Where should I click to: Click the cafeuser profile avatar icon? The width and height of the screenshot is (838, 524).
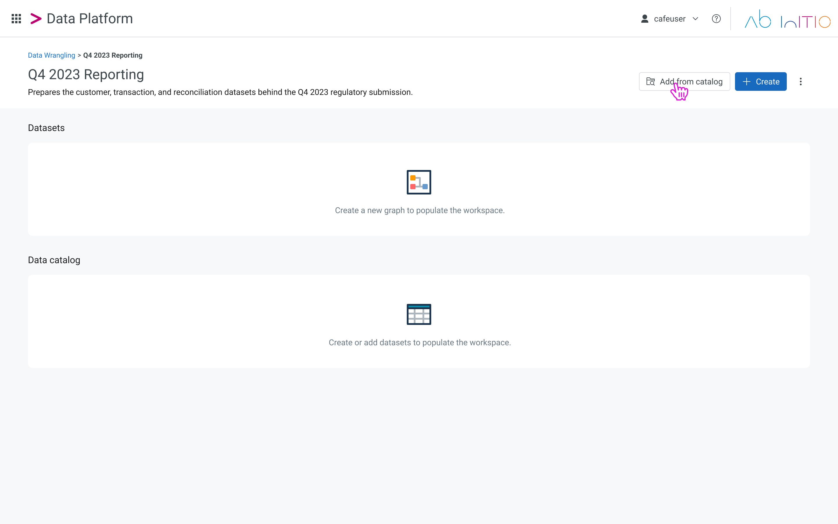[645, 19]
